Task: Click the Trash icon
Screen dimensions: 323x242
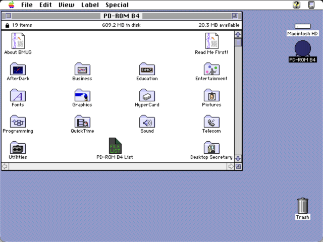Action: click(303, 206)
